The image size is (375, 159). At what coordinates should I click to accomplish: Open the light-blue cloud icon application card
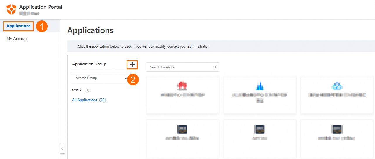click(x=337, y=95)
